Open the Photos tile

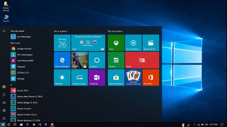click(80, 60)
